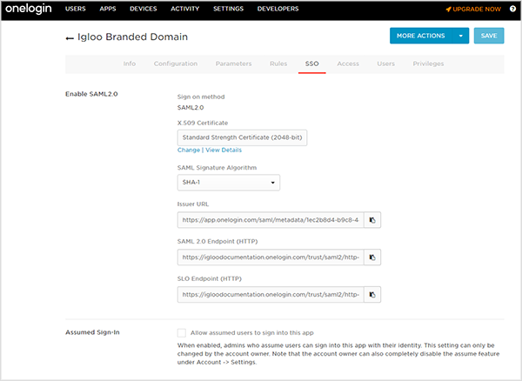The width and height of the screenshot is (522, 381).
Task: Enable assumed users sign-in checkbox
Action: pyautogui.click(x=181, y=333)
